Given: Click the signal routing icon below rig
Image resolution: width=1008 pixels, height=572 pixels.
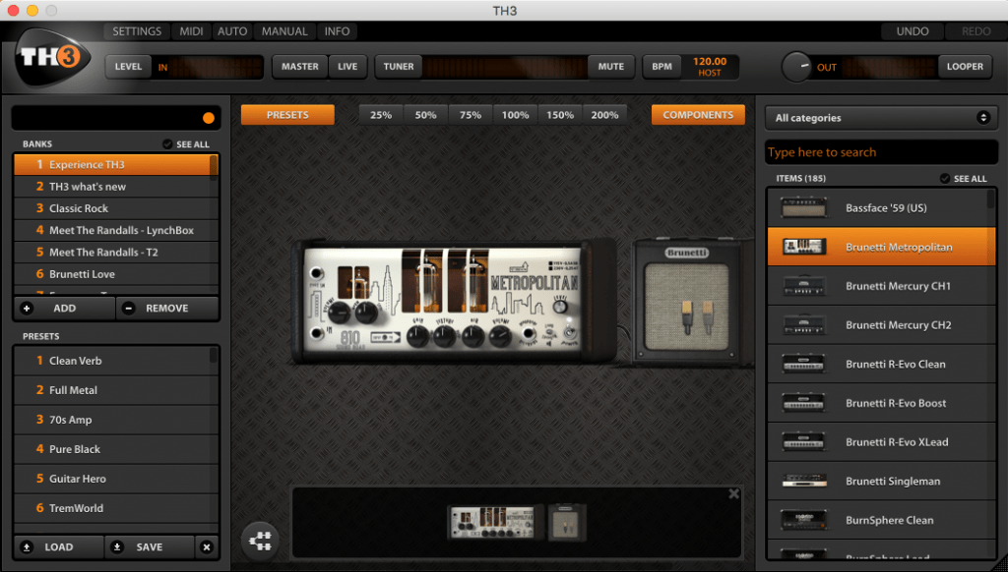Looking at the screenshot, I should click(260, 542).
